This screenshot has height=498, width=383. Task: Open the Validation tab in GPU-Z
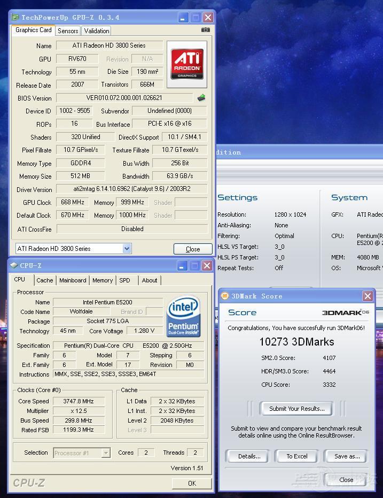pos(97,31)
